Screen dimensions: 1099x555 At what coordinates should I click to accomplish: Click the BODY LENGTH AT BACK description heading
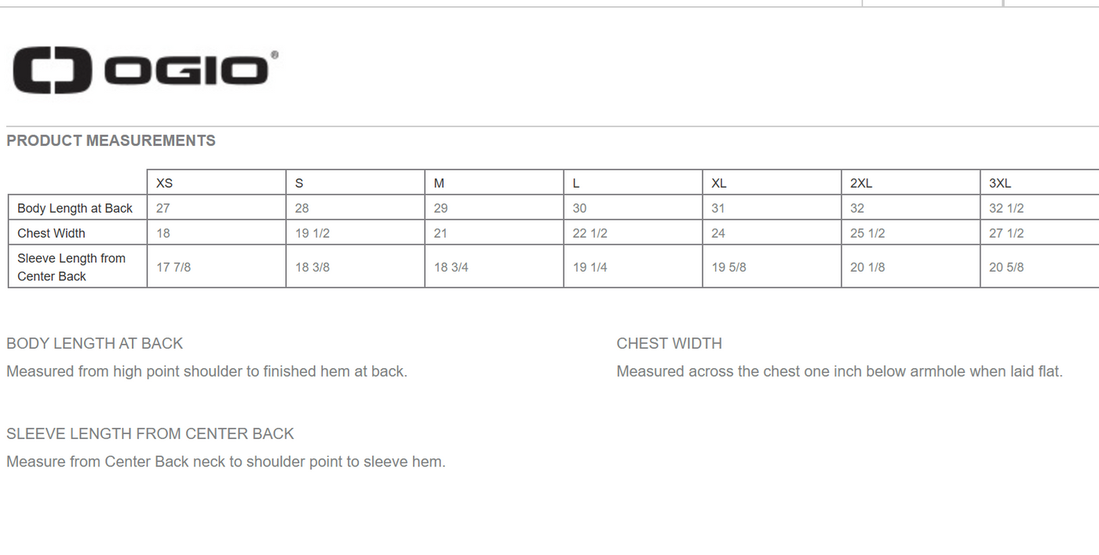point(94,343)
